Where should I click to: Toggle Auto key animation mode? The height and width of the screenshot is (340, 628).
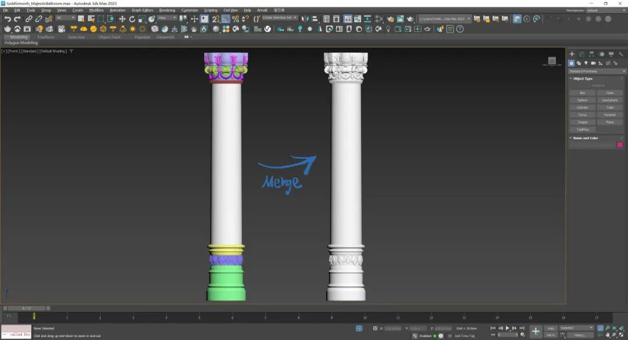click(x=550, y=328)
